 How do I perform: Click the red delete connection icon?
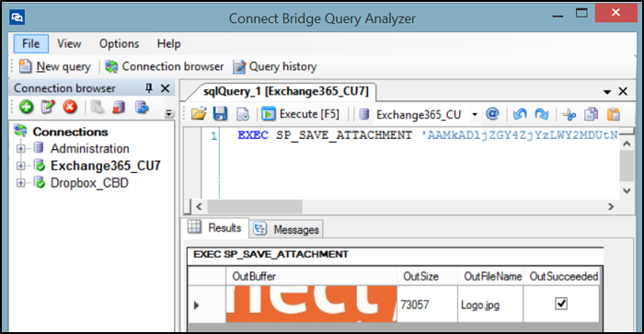(x=70, y=108)
